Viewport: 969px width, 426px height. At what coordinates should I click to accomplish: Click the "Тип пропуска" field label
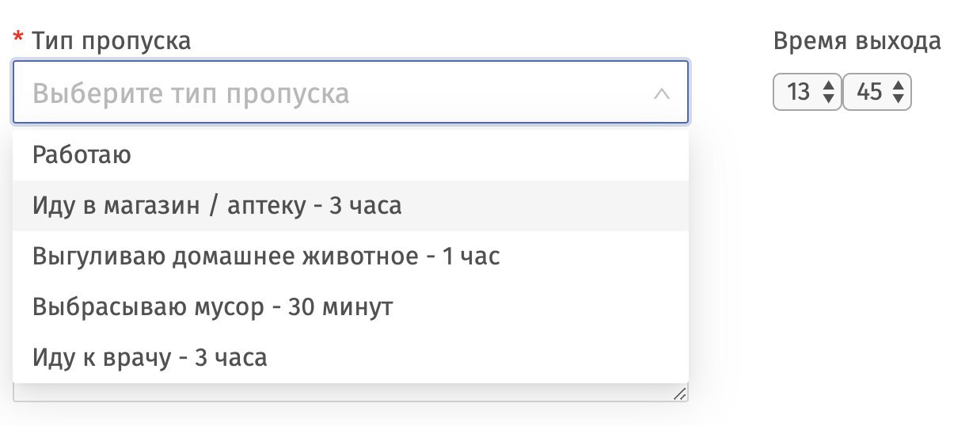[x=111, y=40]
